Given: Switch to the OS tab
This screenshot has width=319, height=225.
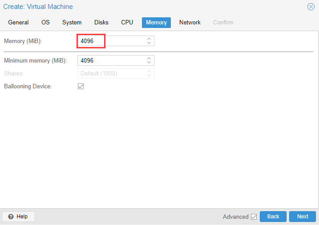Looking at the screenshot, I should coord(45,22).
